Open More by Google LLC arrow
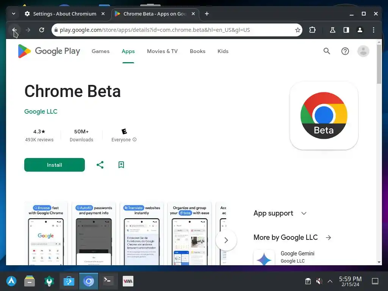 pos(329,238)
